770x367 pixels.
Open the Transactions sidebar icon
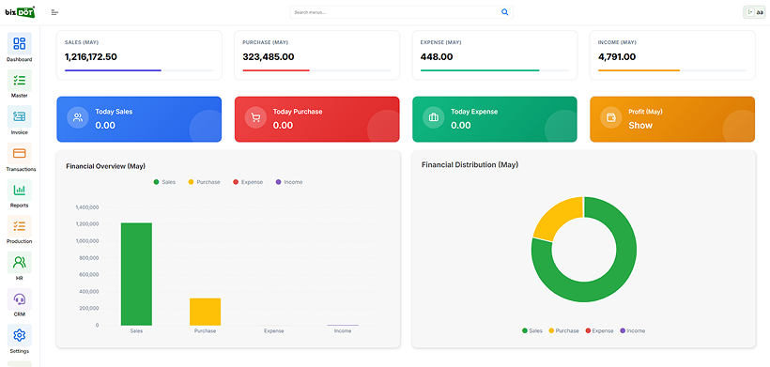[19, 153]
